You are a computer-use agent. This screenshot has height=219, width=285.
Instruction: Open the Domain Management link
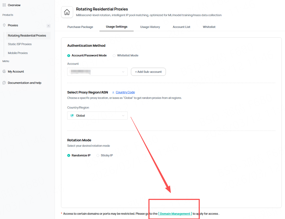pos(175,214)
